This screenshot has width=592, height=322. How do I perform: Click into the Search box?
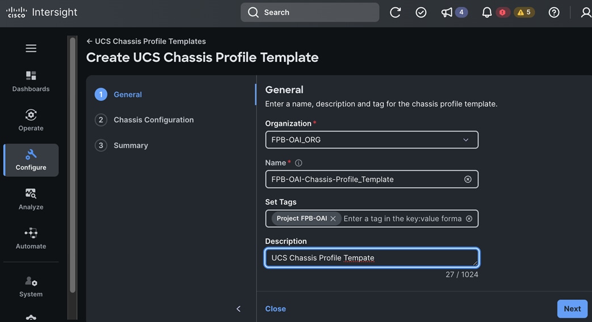(x=309, y=12)
